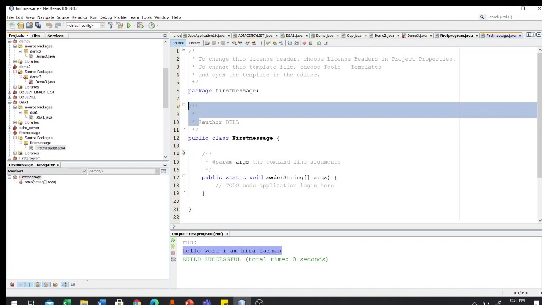The height and width of the screenshot is (305, 542).
Task: Select Demo2.java in Projects tree
Action: 45,56
